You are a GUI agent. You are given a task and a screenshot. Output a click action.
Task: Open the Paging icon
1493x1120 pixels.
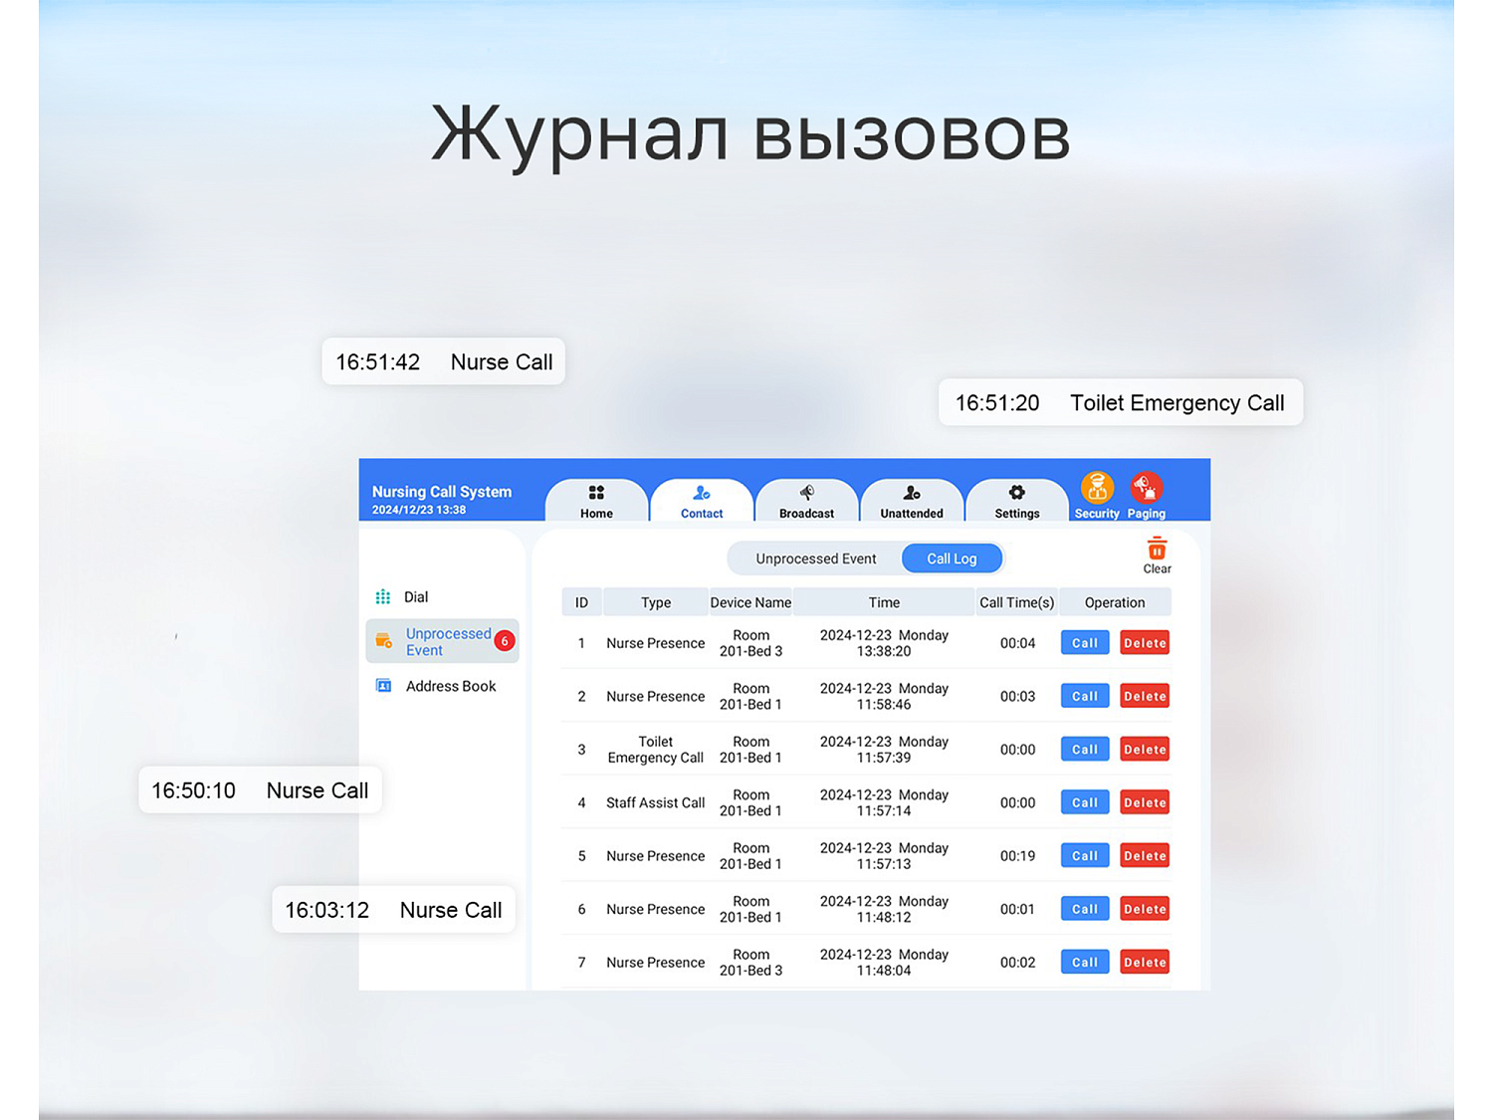(x=1146, y=487)
